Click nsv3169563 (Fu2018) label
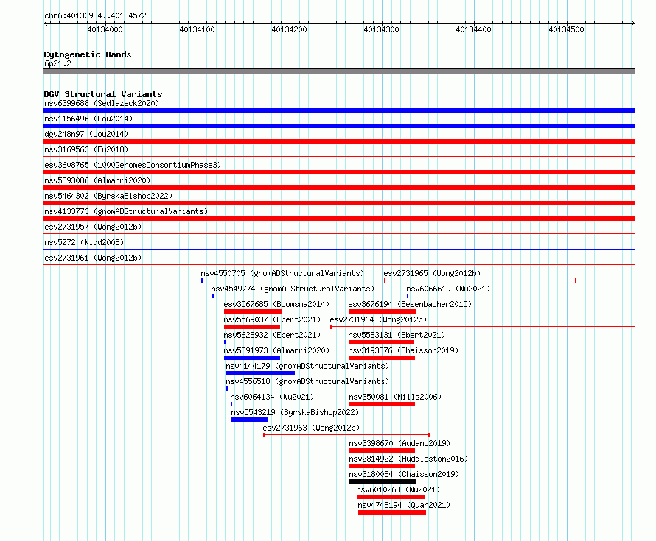The image size is (656, 541). tap(86, 149)
